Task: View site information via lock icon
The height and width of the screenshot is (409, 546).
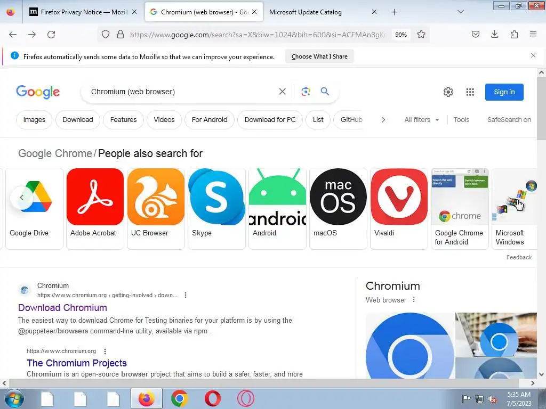Action: point(121,34)
